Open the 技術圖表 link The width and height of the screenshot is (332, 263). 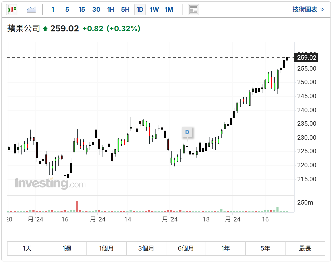click(x=308, y=10)
